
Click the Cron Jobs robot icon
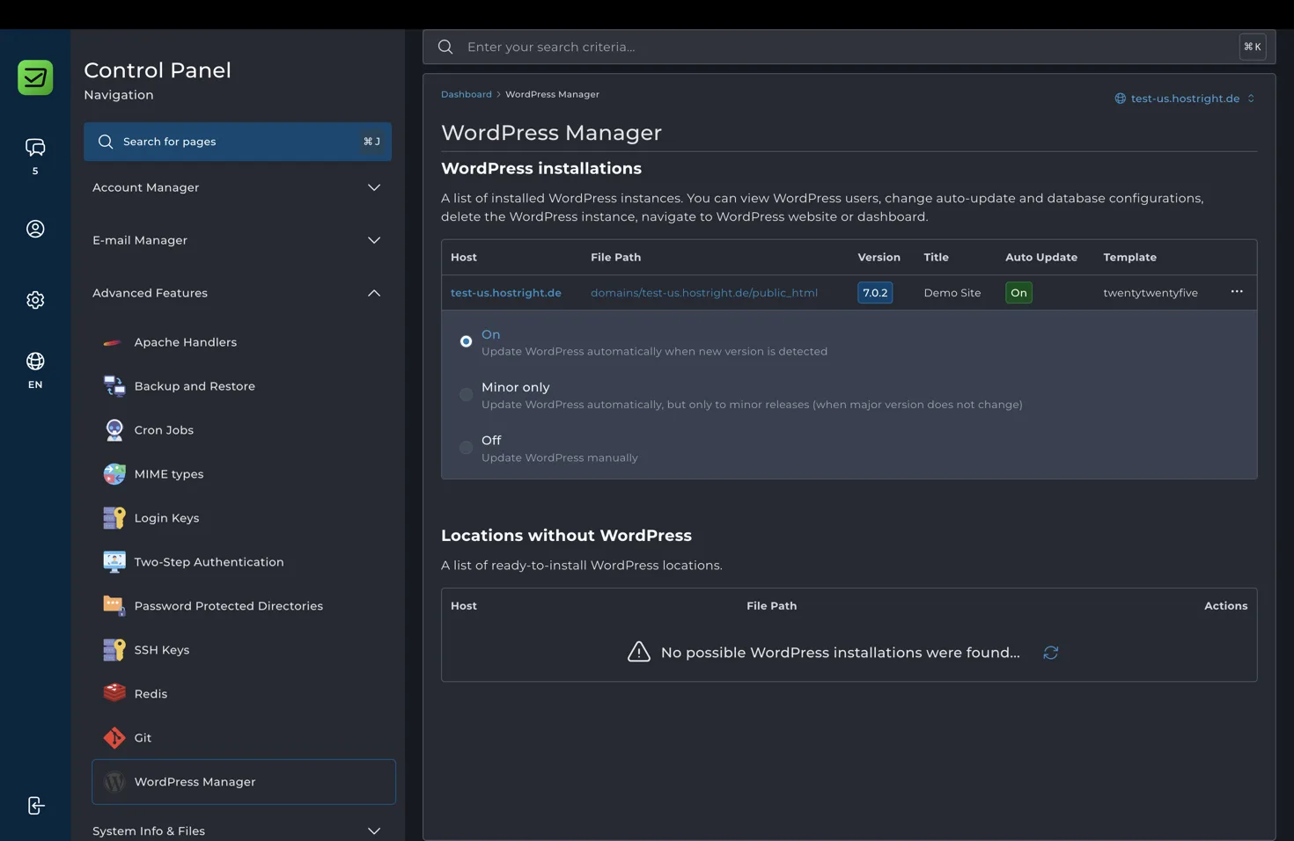click(x=114, y=430)
